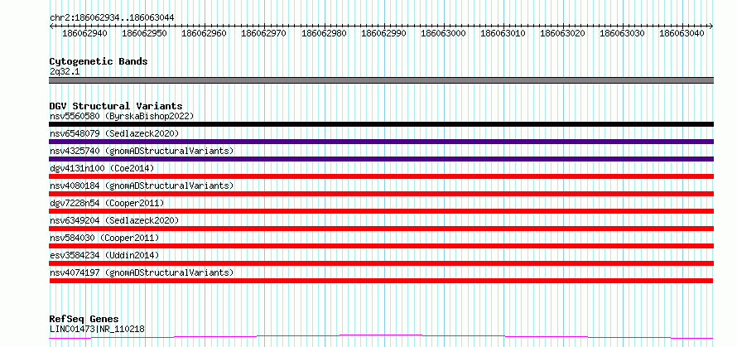The image size is (737, 347).
Task: Click the nsv6548079 (Sedlazeck2020) label
Action: [x=114, y=133]
